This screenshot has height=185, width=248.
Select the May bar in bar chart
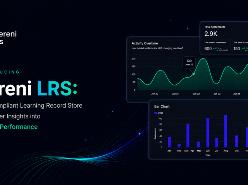click(x=198, y=144)
